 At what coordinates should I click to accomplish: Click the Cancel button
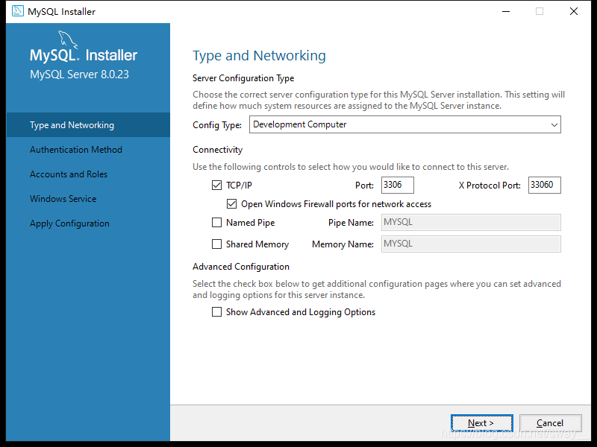550,423
